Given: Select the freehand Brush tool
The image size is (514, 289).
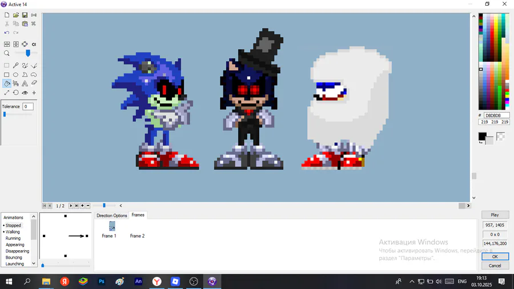Looking at the screenshot, I should 25,66.
